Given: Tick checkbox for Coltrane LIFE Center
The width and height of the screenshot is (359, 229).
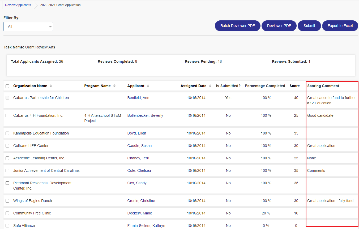Looking at the screenshot, I should (7, 146).
